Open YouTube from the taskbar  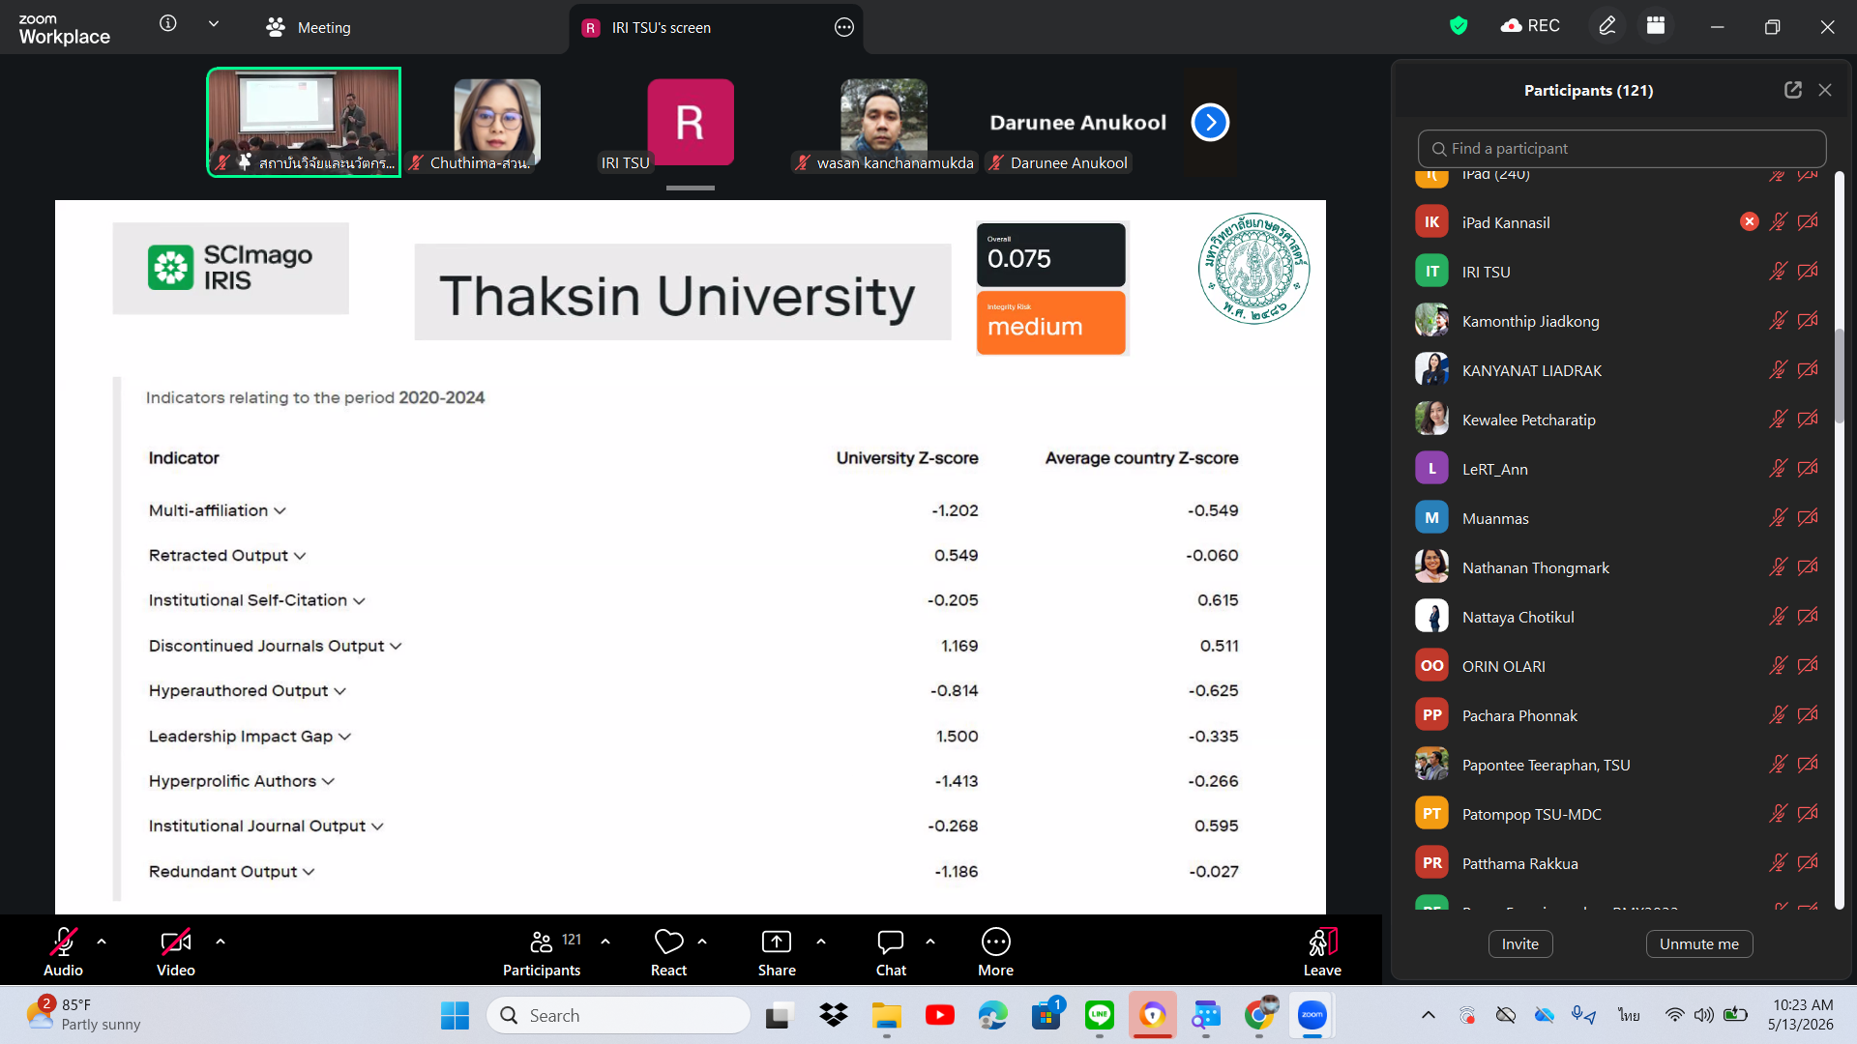(939, 1015)
